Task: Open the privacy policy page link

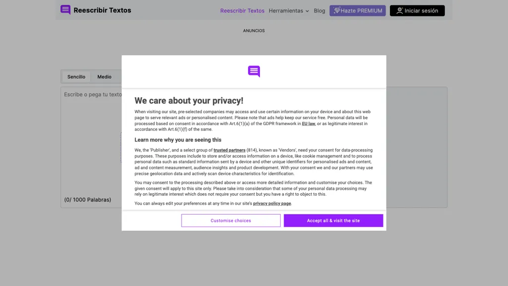Action: 272,203
